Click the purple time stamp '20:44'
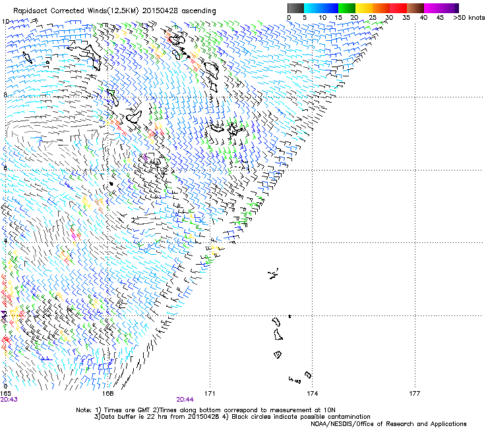This screenshot has height=428, width=488. pos(185,400)
